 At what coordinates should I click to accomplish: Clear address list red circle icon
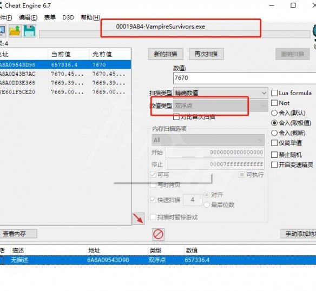(158, 234)
